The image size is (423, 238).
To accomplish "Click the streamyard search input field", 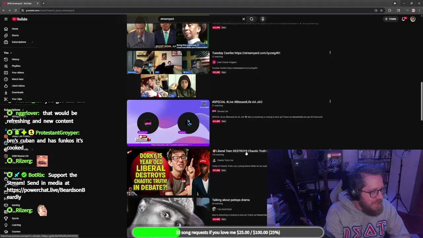I will (200, 19).
